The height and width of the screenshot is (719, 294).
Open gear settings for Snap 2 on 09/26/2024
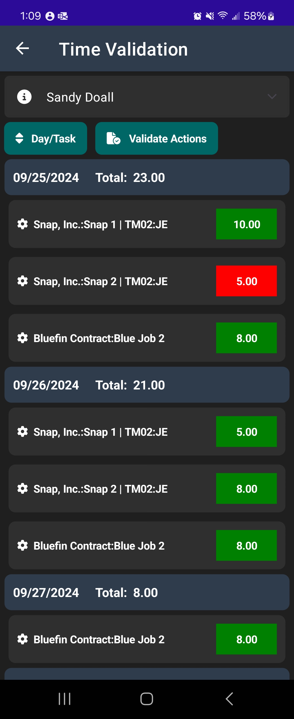click(x=23, y=489)
